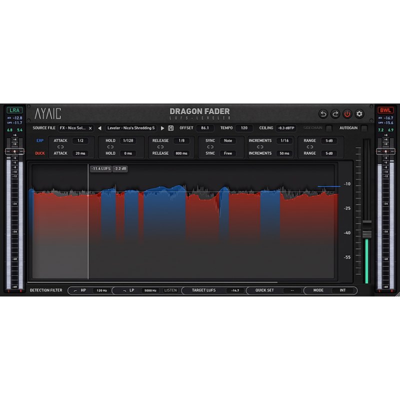Click the white playhead line in the graph
This screenshot has width=400, height=400.
click(88, 222)
